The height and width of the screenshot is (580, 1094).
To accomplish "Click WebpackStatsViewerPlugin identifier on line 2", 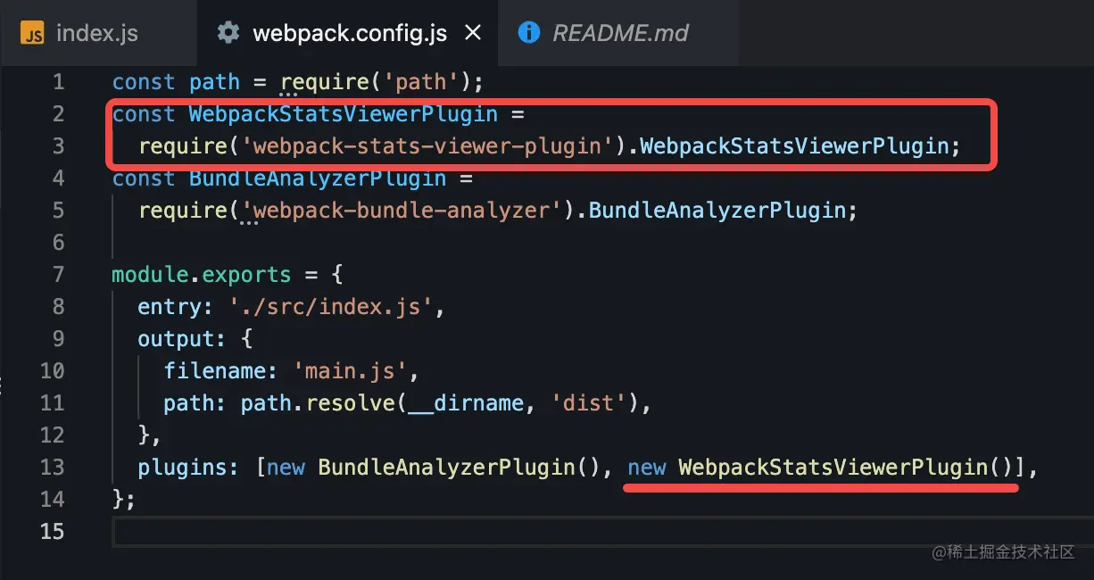I will click(344, 114).
